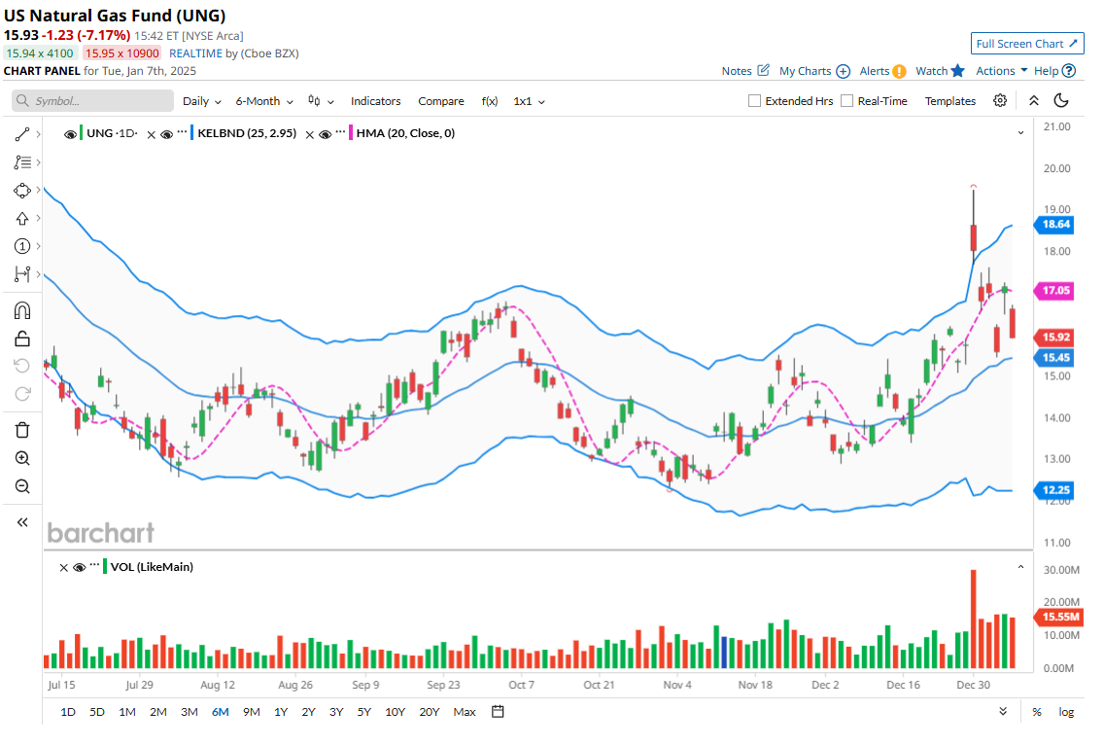Viewport: 1104px width, 746px height.
Task: Enable the magnet snap tool
Action: [22, 310]
